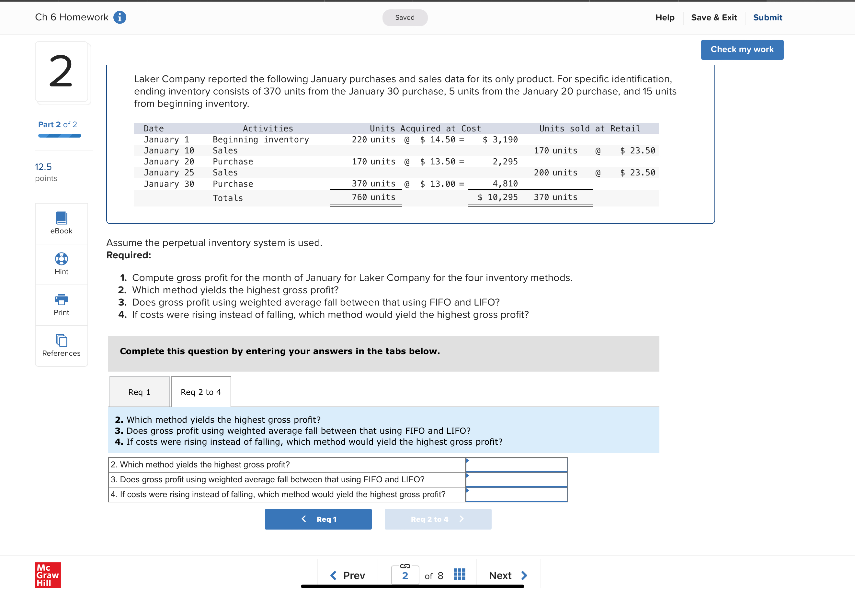Click the McGraw Hill logo
Screen dimensions: 855x593
(48, 575)
